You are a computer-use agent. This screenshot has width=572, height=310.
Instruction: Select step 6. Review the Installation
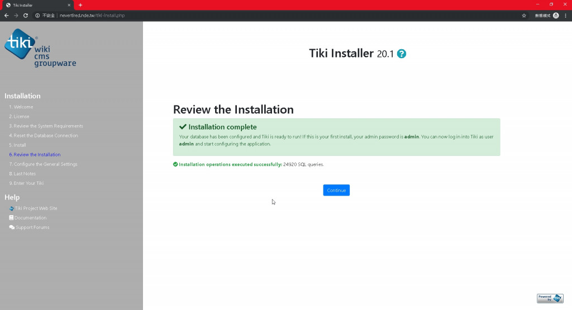35,154
